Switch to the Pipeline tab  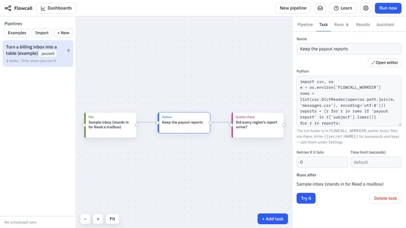305,24
